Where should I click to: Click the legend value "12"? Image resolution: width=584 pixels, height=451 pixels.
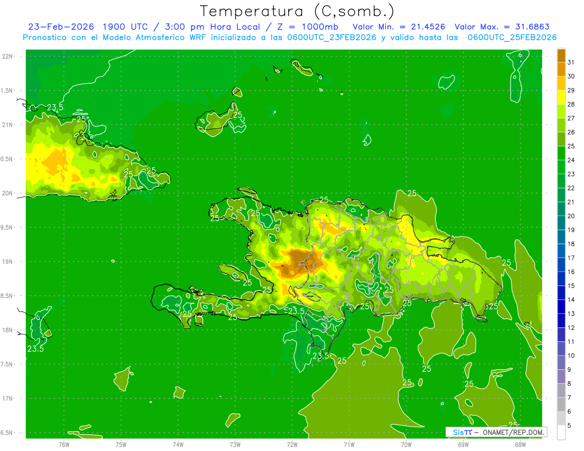[x=571, y=327]
